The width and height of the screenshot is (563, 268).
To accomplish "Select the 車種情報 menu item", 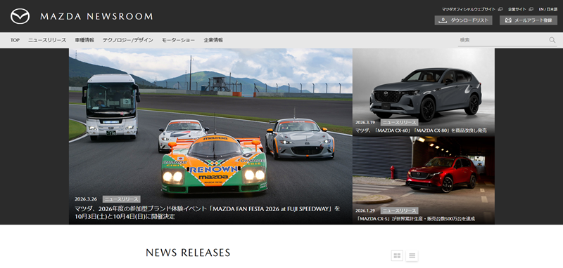I will pyautogui.click(x=84, y=40).
